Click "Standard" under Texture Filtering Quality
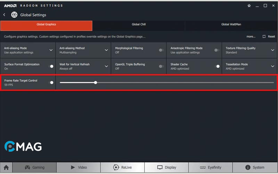The image size is (278, 174). click(x=231, y=53)
